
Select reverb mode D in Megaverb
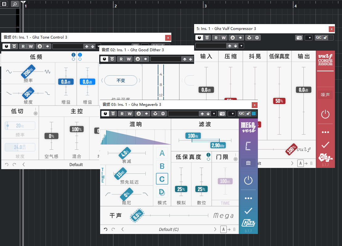click(162, 192)
